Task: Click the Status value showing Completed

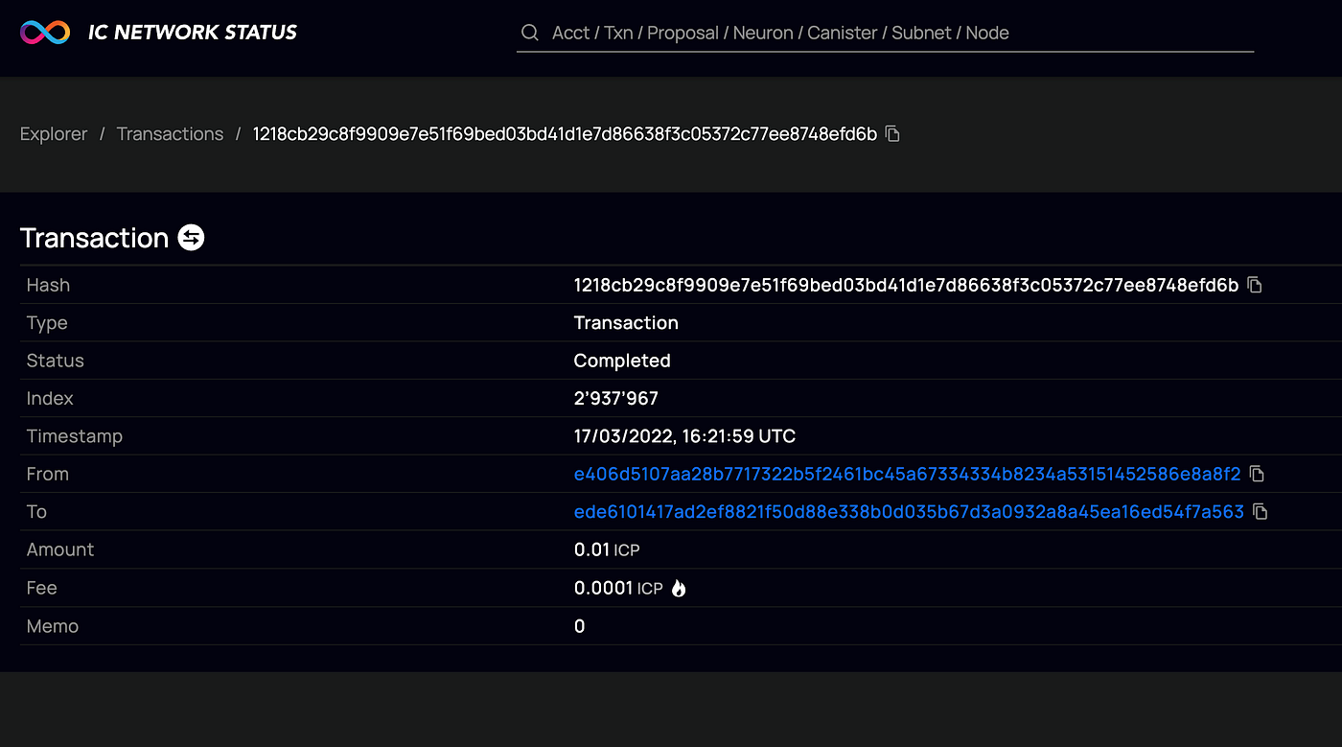Action: pyautogui.click(x=621, y=360)
